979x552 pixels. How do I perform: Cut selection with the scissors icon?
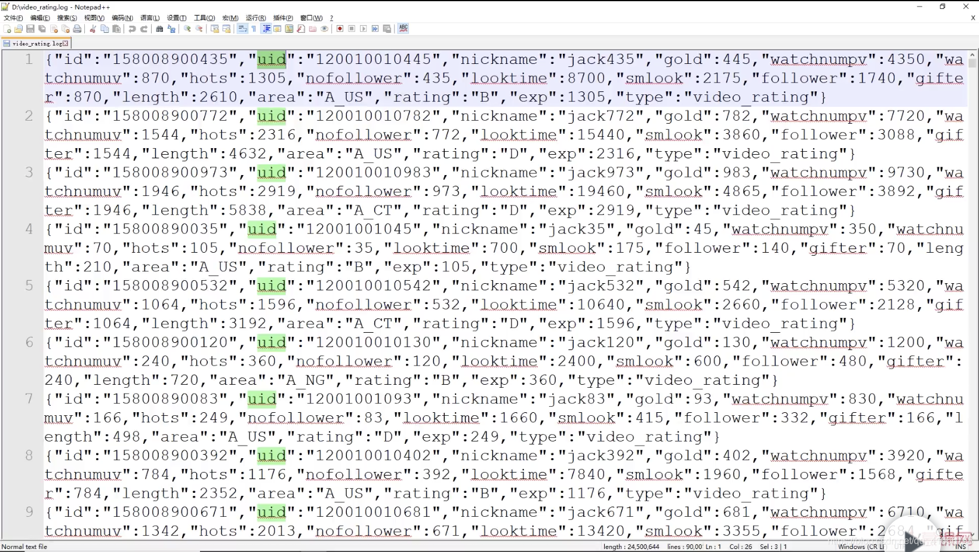tap(93, 29)
